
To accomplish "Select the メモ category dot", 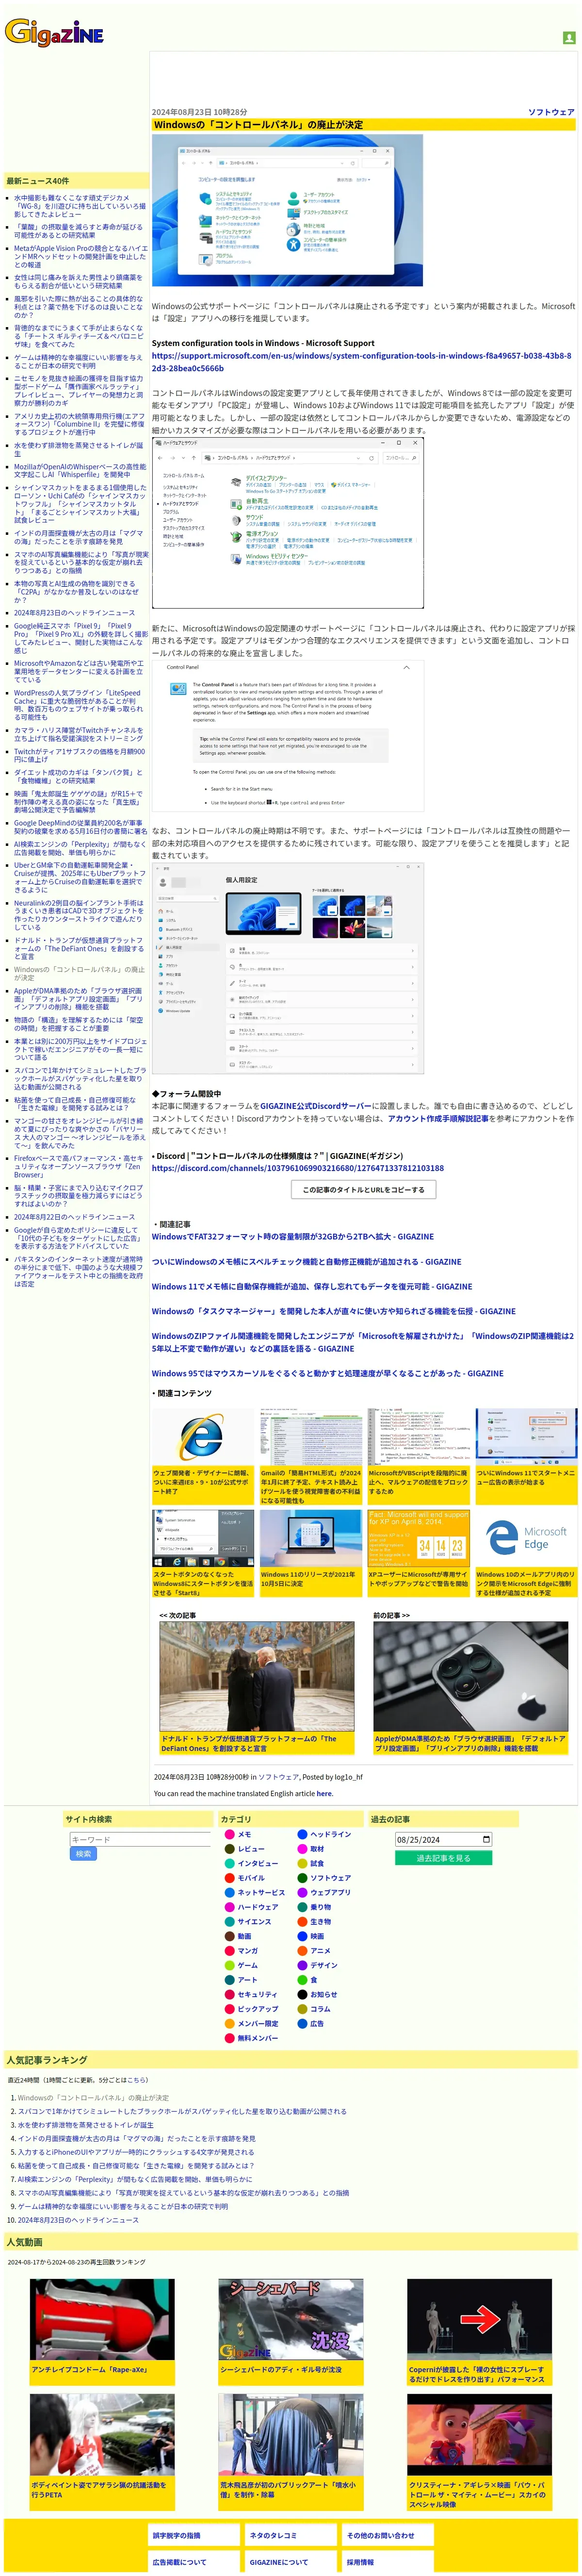I will click(229, 1834).
